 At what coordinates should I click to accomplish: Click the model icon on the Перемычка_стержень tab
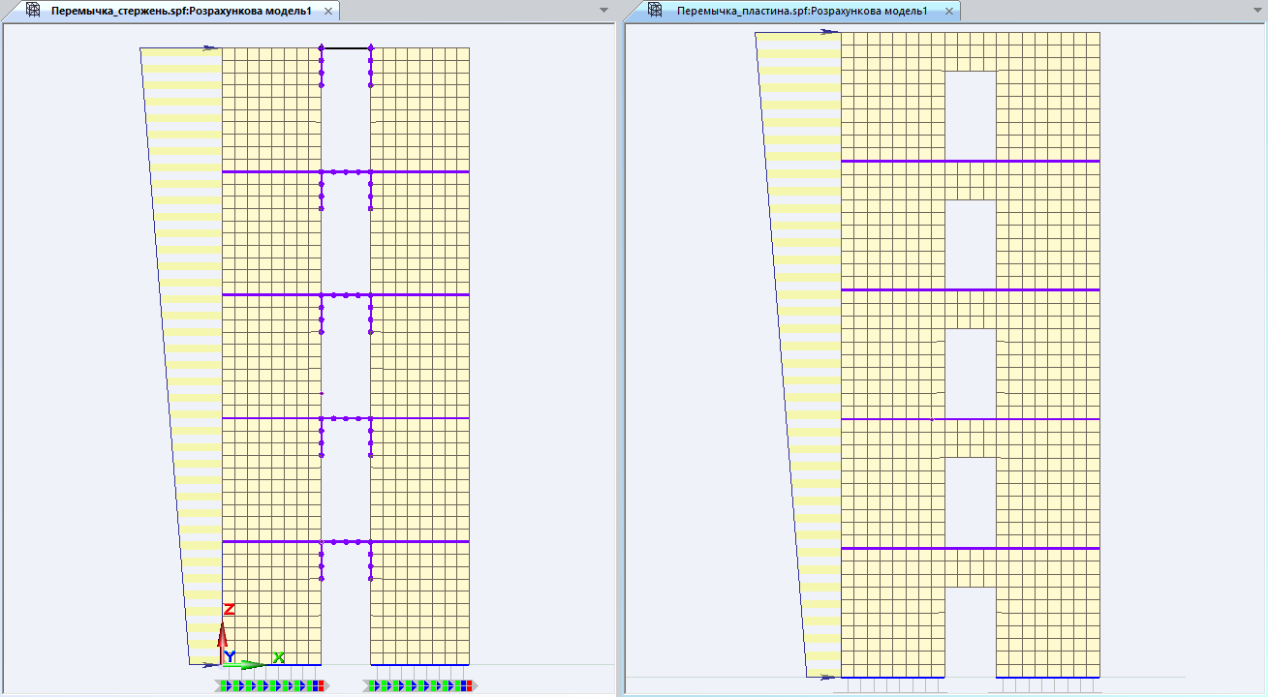pyautogui.click(x=33, y=11)
